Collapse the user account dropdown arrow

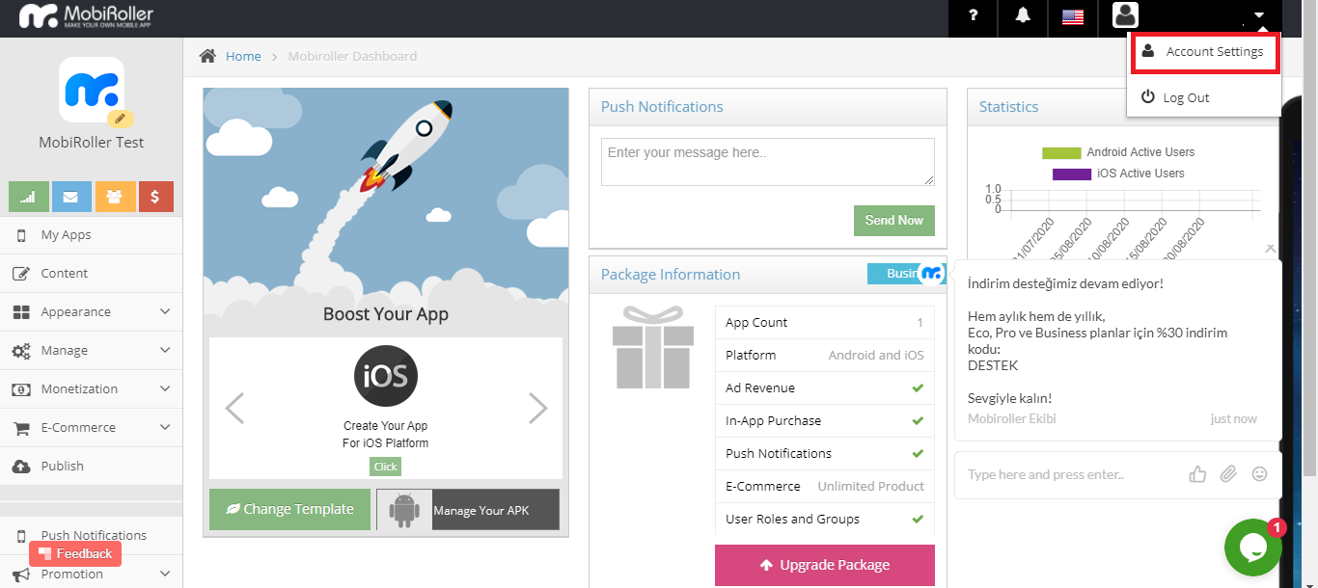coord(1259,16)
